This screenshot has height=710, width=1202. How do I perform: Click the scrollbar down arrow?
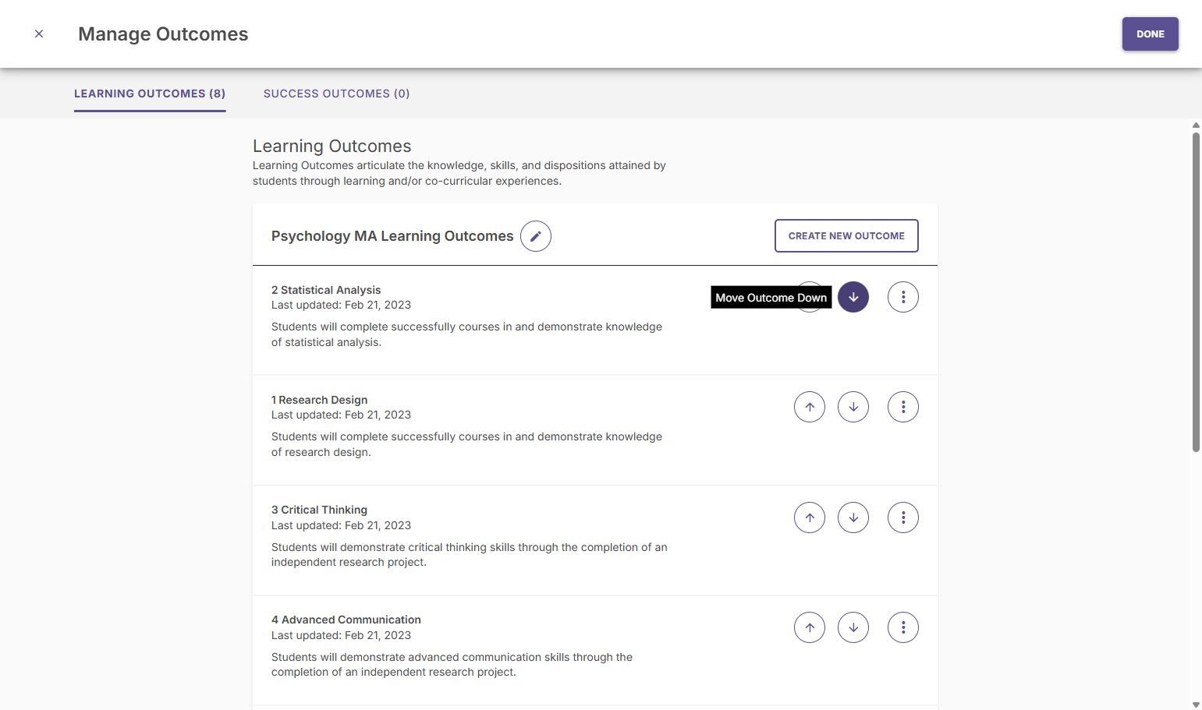(1196, 705)
